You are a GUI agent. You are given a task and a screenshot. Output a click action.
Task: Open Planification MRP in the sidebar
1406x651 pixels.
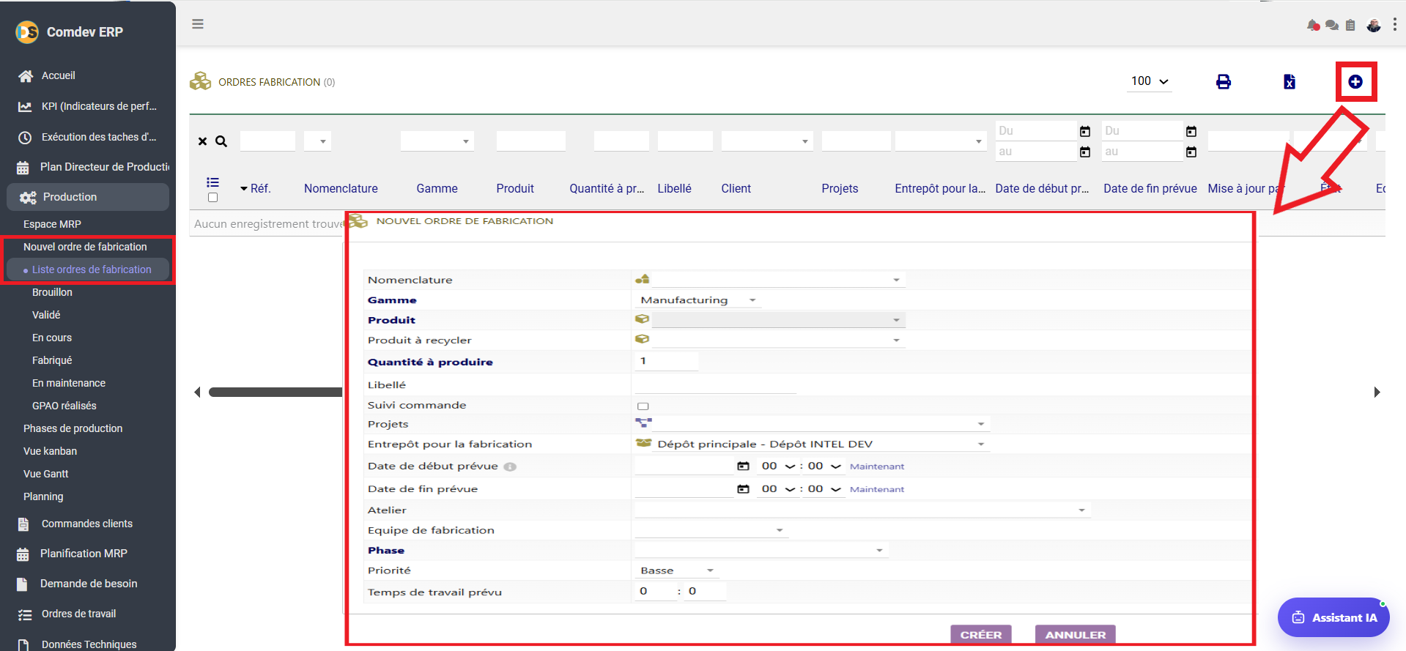[84, 554]
